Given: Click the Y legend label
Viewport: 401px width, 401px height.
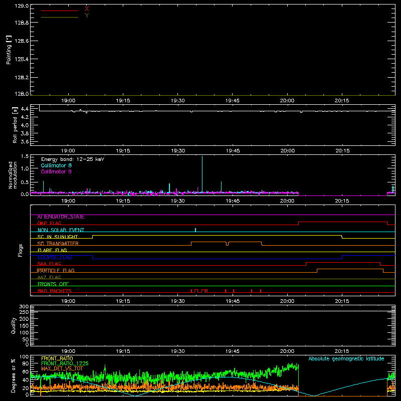Looking at the screenshot, I should 87,16.
